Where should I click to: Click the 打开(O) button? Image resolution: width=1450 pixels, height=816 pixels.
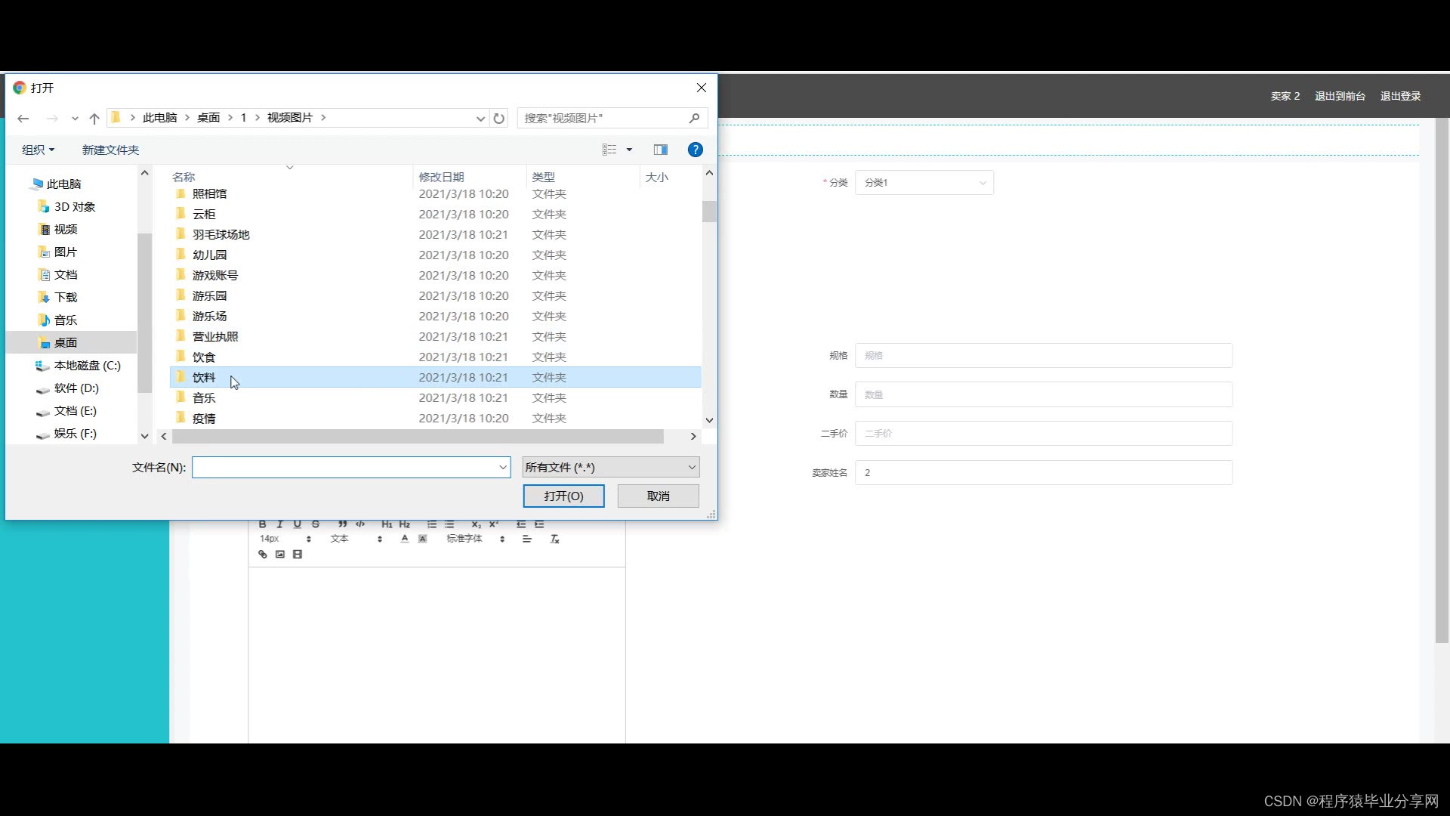click(563, 496)
